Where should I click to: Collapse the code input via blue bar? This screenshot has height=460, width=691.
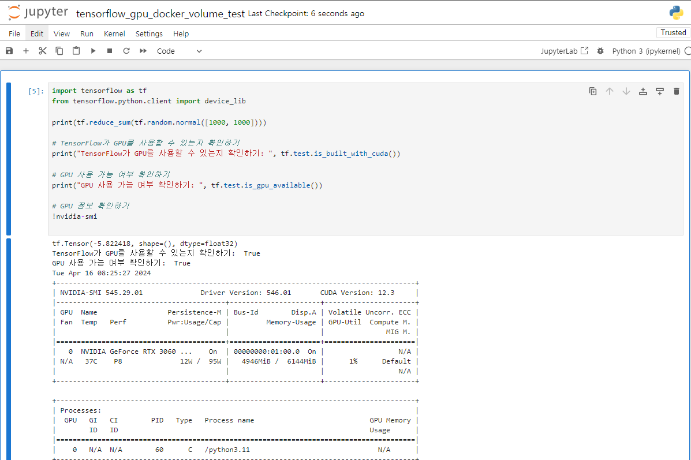coord(9,159)
